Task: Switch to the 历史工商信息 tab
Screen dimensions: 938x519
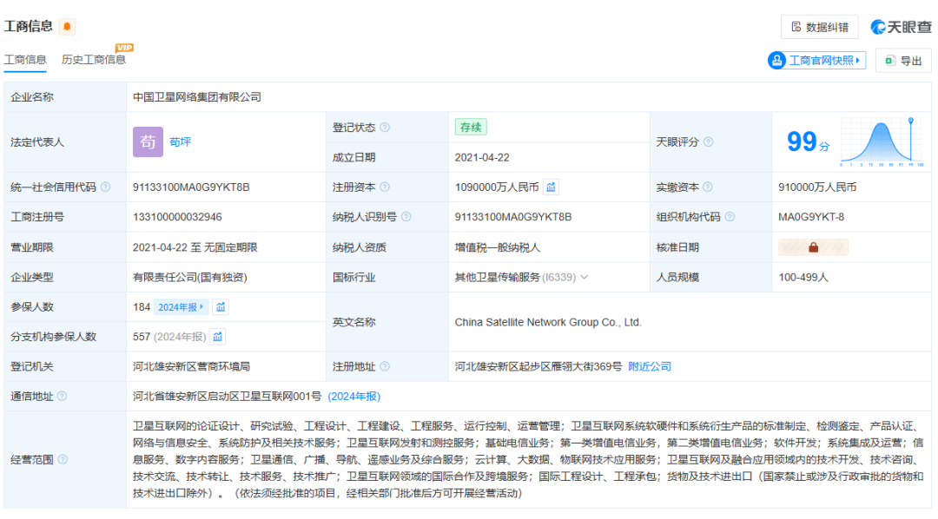Action: pyautogui.click(x=92, y=59)
